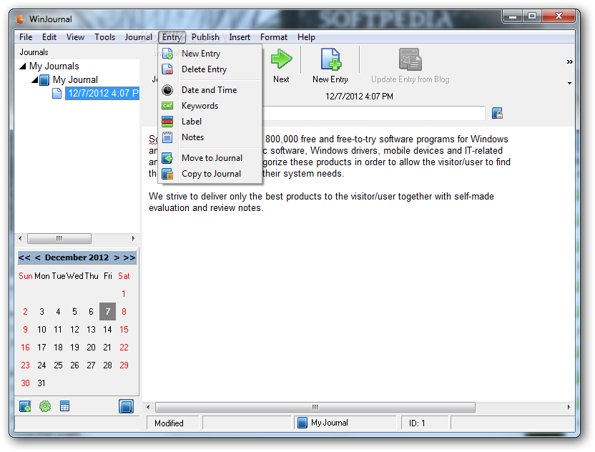Click the New Entry icon in Entry menu
Image resolution: width=595 pixels, height=452 pixels.
coord(167,54)
